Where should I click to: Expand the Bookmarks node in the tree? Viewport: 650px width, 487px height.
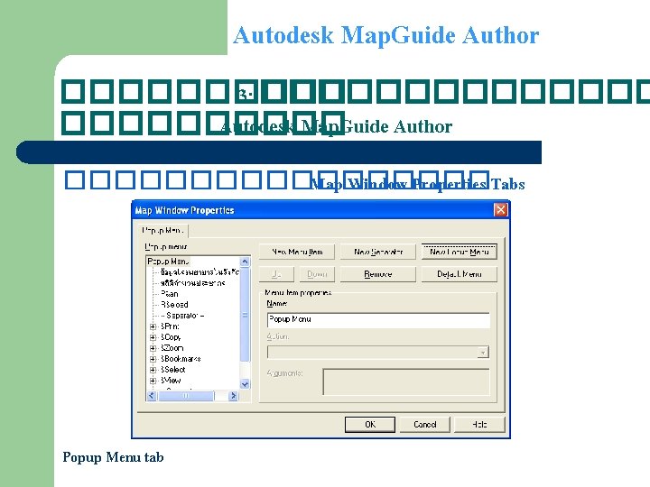click(x=153, y=359)
